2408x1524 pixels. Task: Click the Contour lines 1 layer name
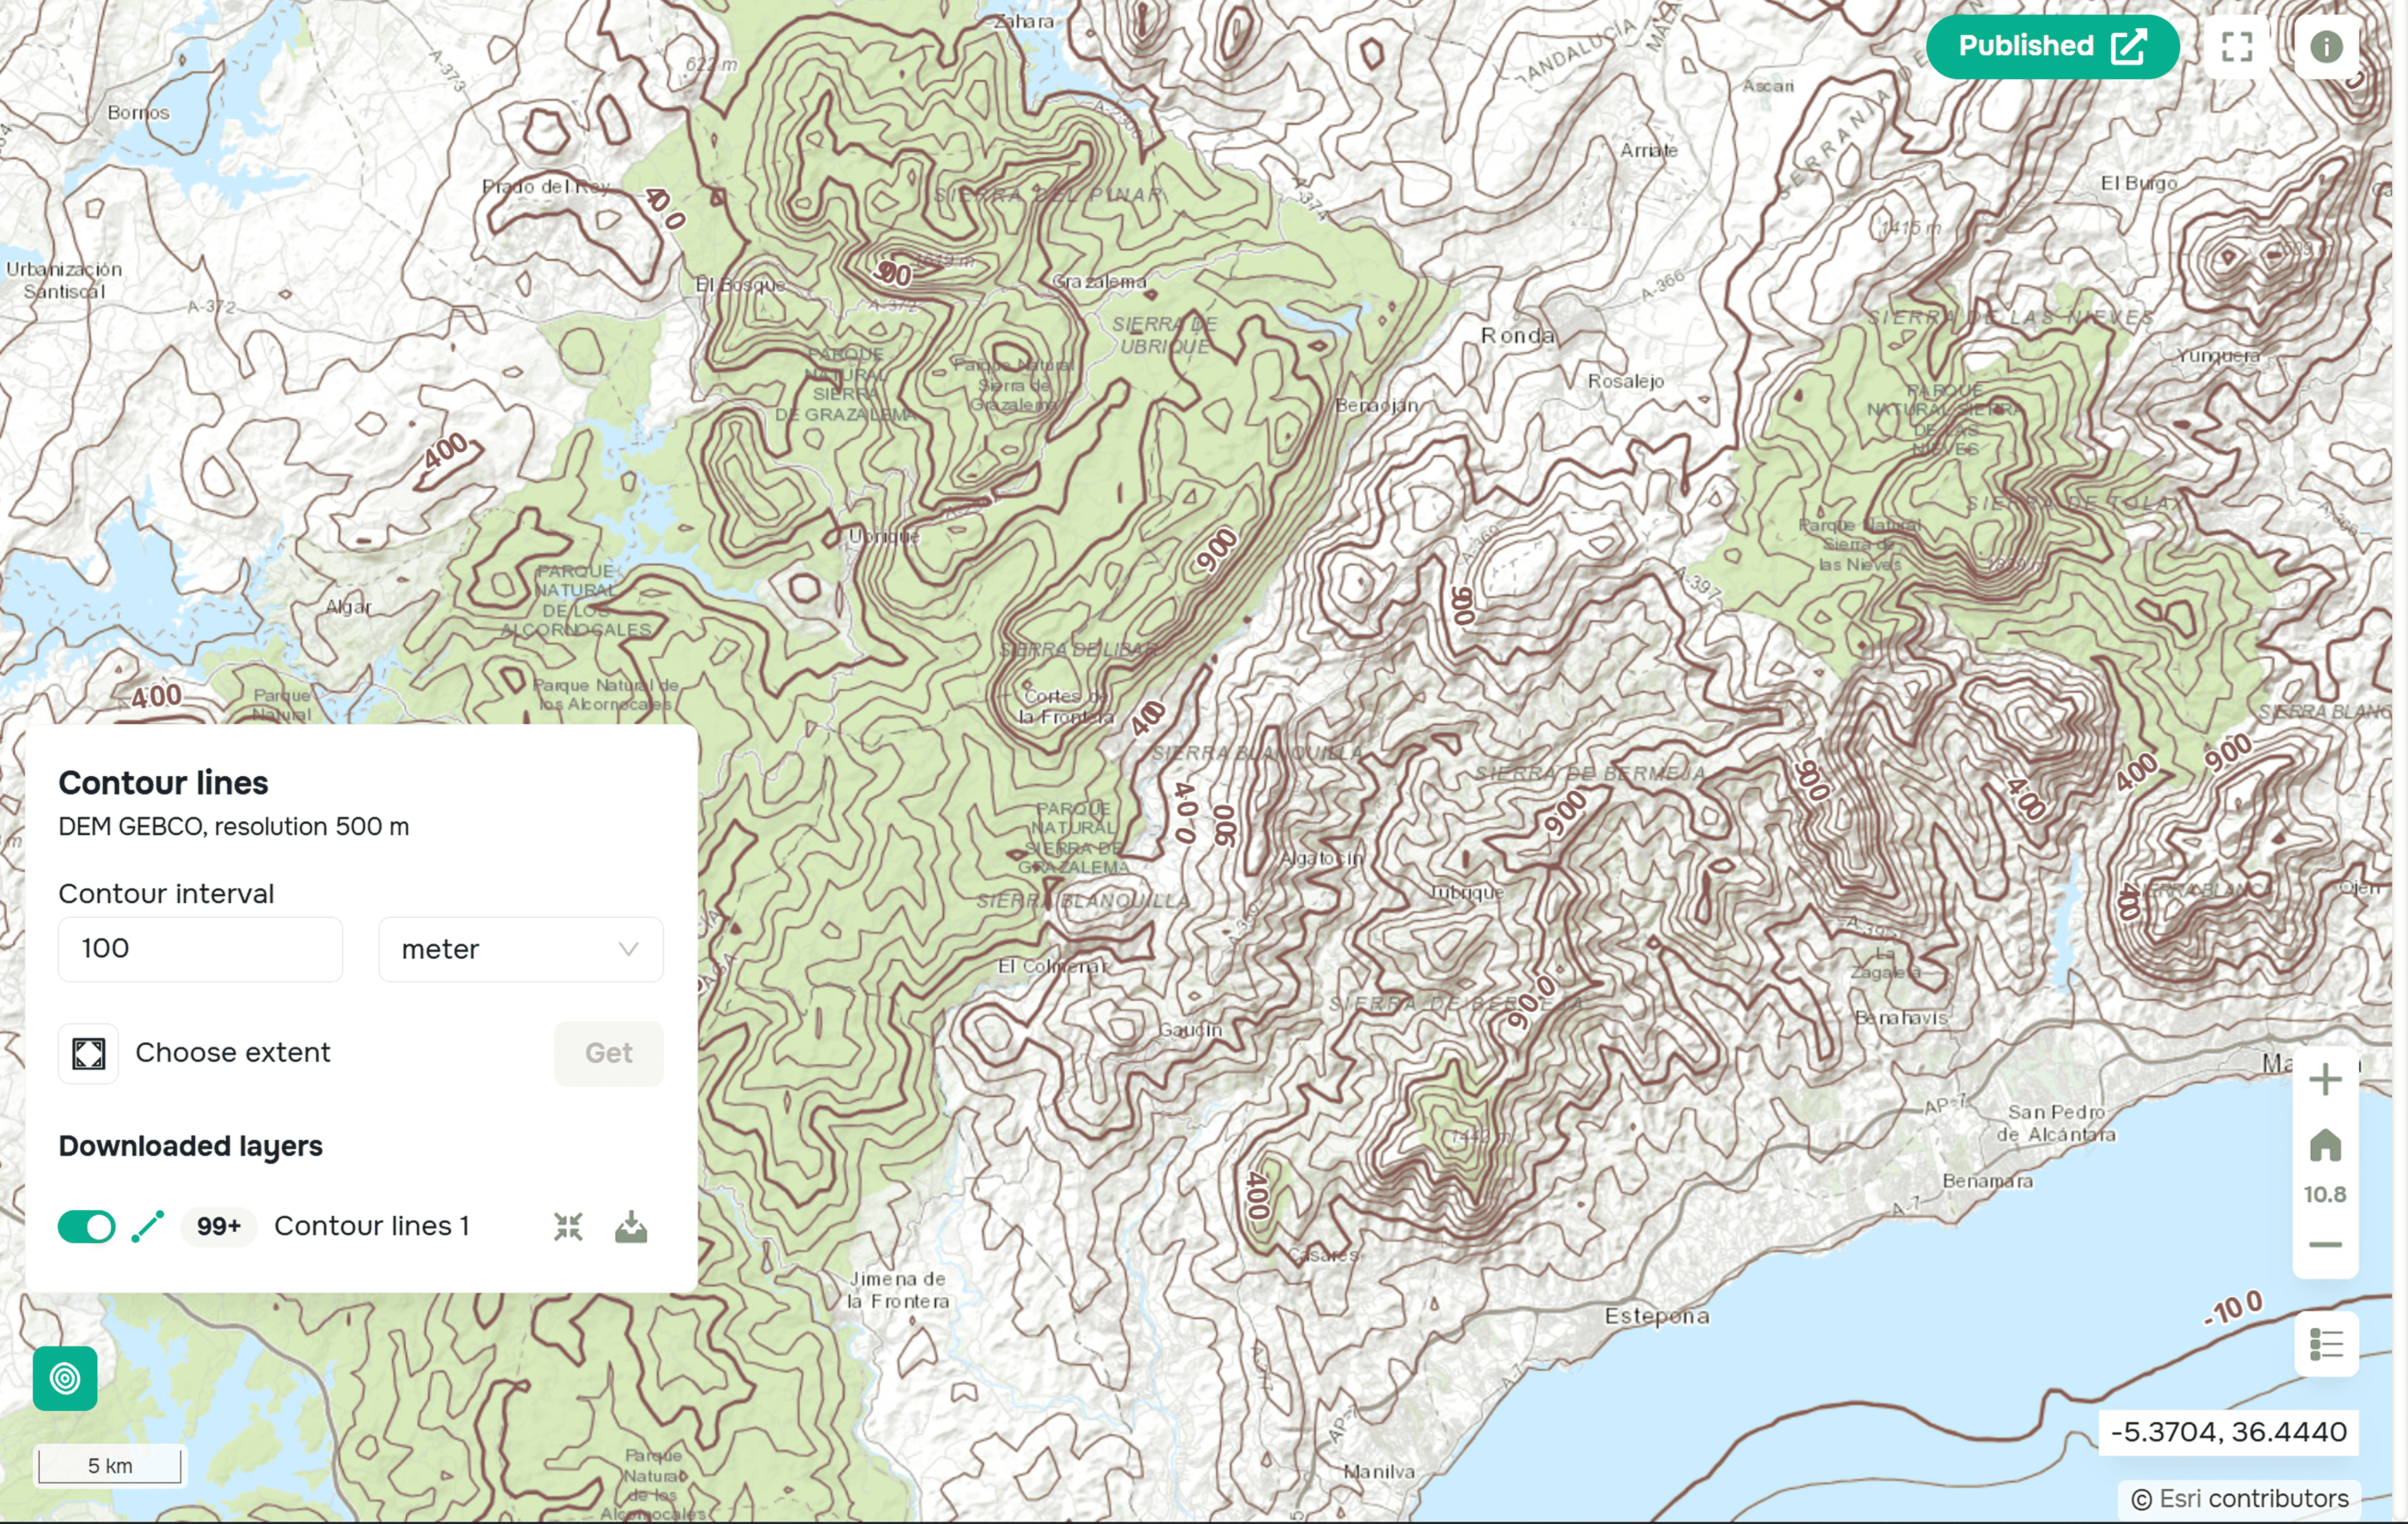[x=372, y=1226]
